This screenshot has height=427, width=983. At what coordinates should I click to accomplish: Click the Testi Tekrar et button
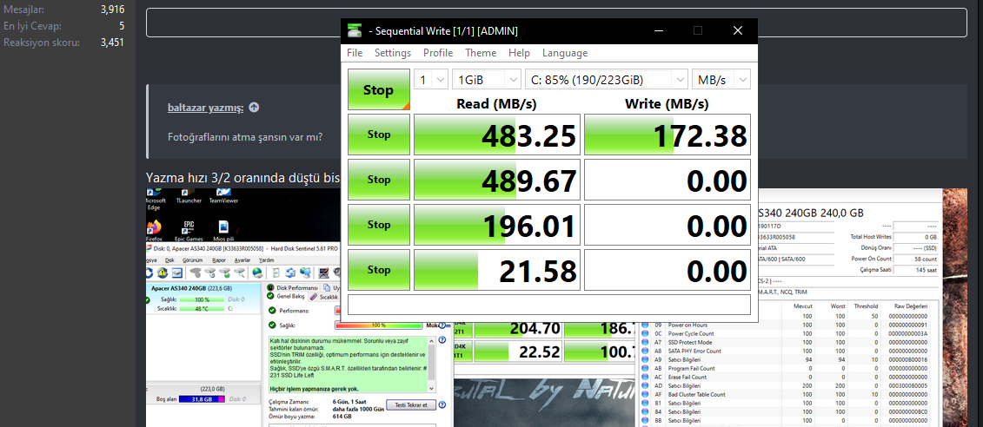[410, 404]
